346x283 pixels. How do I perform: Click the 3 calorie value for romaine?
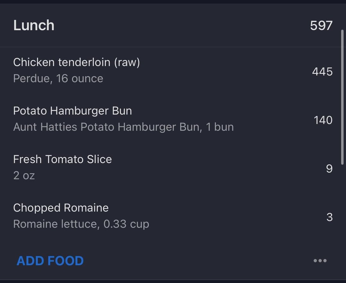pyautogui.click(x=329, y=217)
